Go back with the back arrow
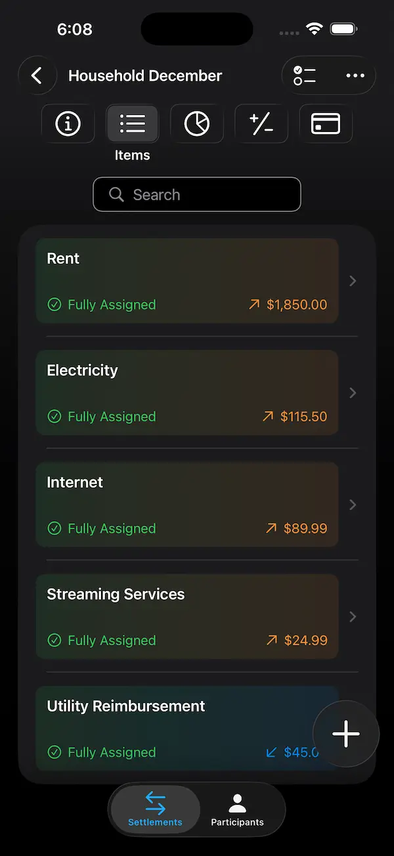This screenshot has width=394, height=856. [37, 75]
